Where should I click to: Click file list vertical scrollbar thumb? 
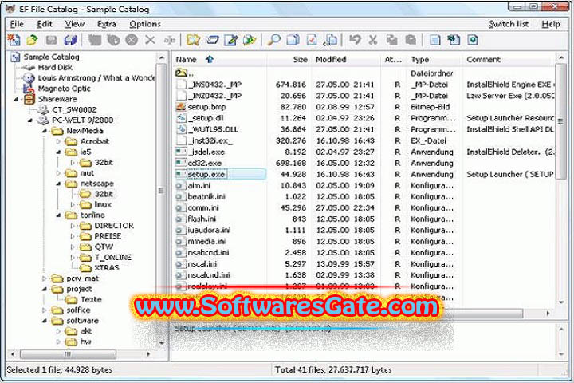pyautogui.click(x=560, y=121)
